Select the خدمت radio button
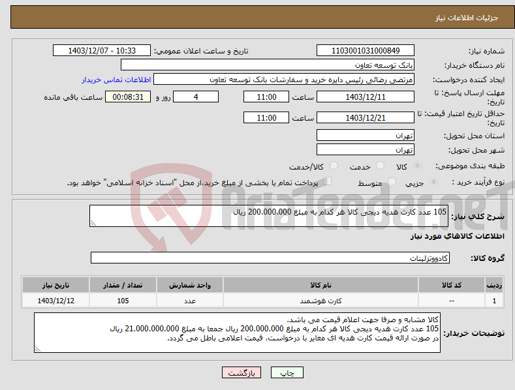 pos(380,166)
